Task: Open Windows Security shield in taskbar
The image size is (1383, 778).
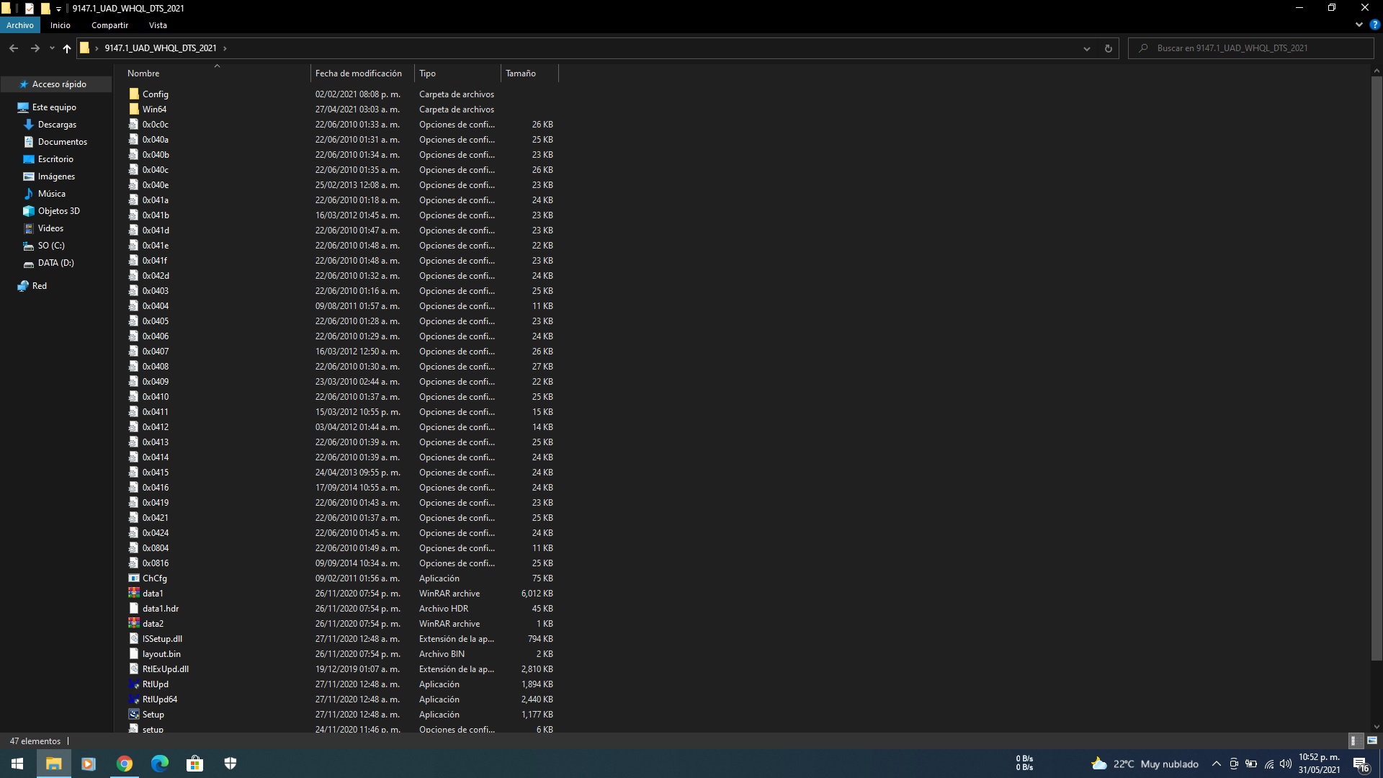Action: point(230,764)
